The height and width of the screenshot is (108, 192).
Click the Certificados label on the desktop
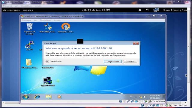48,67
